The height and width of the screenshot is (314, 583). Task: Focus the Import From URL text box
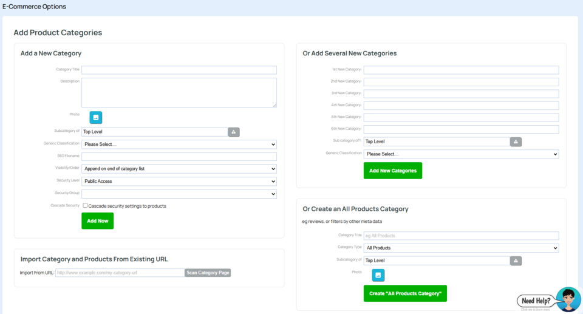pos(120,273)
